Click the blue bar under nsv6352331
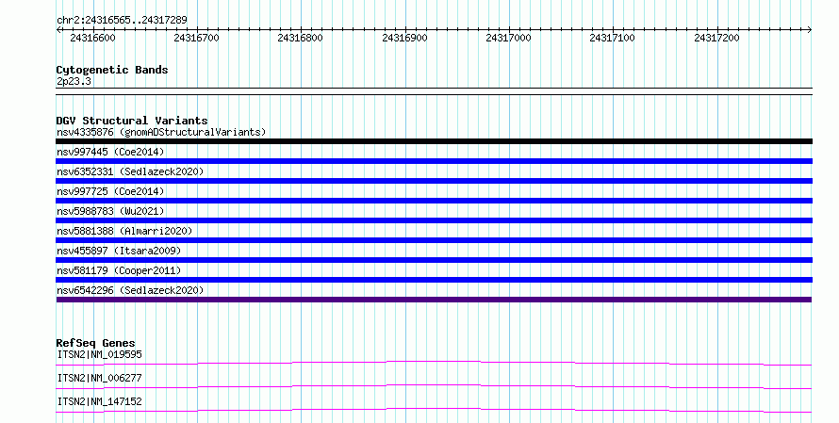839x423 pixels. coord(434,181)
